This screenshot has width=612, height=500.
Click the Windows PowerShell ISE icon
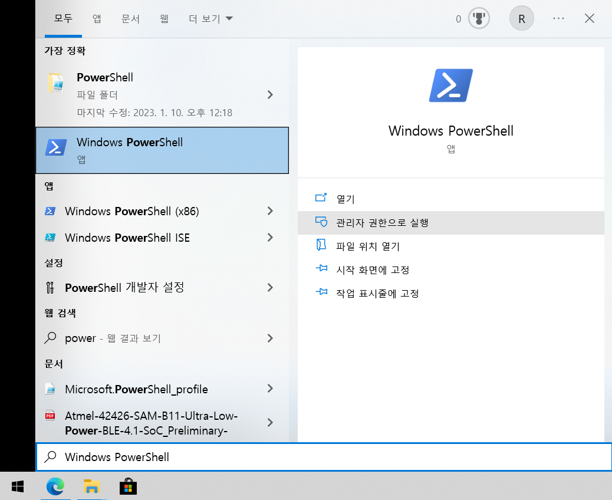tap(50, 237)
